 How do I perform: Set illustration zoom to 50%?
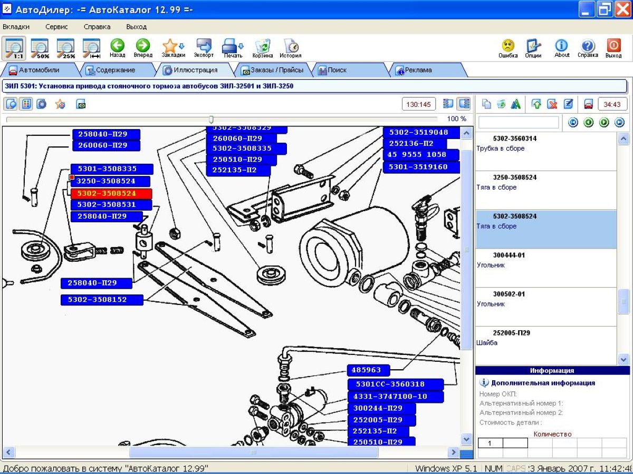[40, 48]
